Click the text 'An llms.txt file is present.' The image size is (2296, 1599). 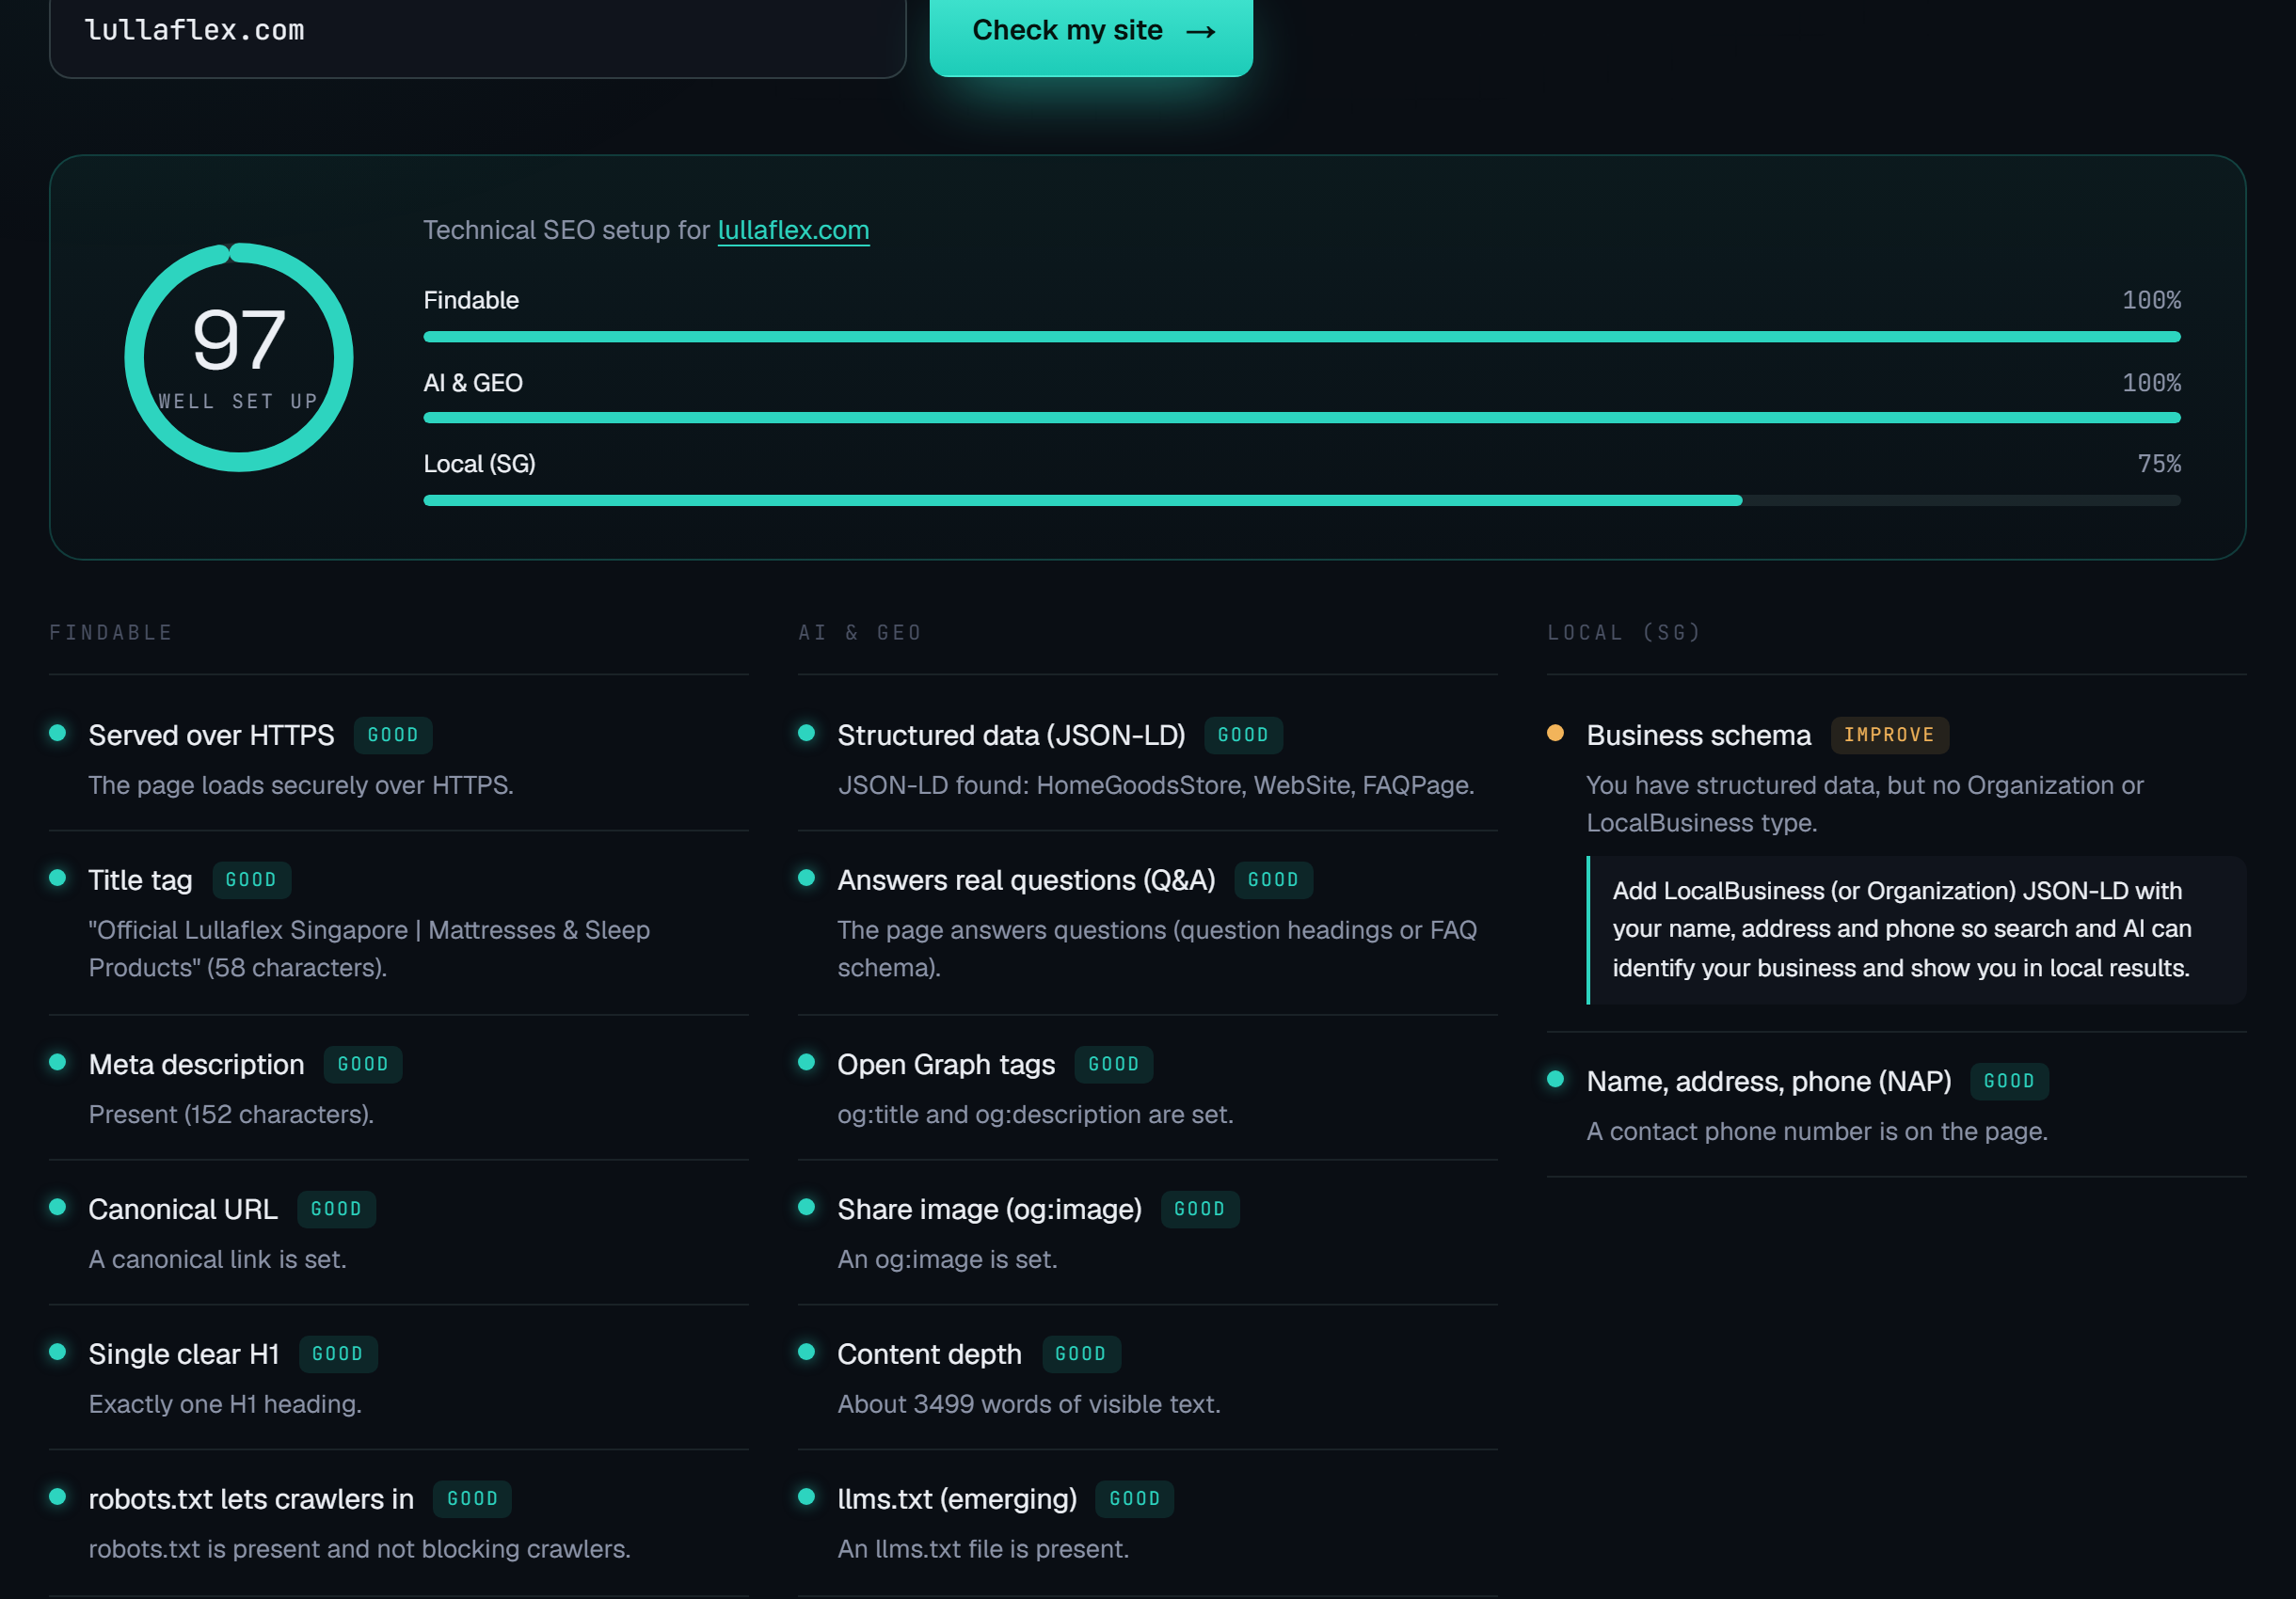pos(983,1549)
